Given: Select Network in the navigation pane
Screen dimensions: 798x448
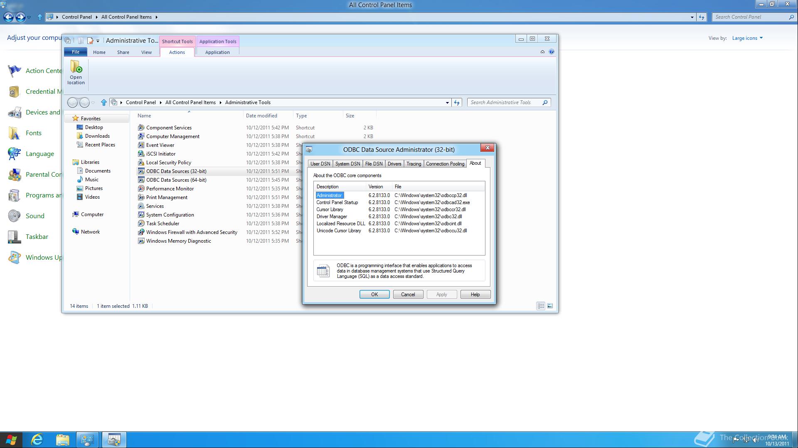Looking at the screenshot, I should (x=90, y=232).
